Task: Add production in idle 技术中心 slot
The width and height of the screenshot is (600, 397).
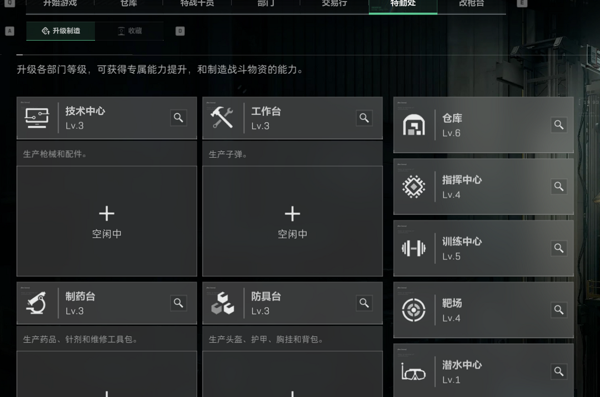Action: point(107,220)
